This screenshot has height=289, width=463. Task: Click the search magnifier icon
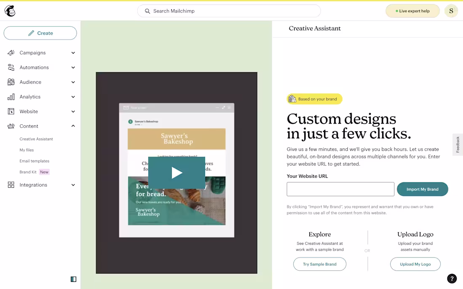[x=147, y=11]
